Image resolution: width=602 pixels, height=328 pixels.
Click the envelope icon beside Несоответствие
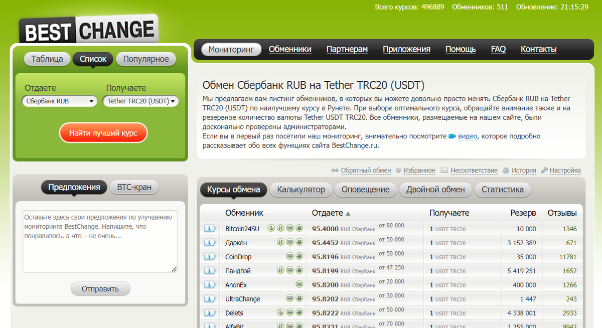tap(444, 171)
